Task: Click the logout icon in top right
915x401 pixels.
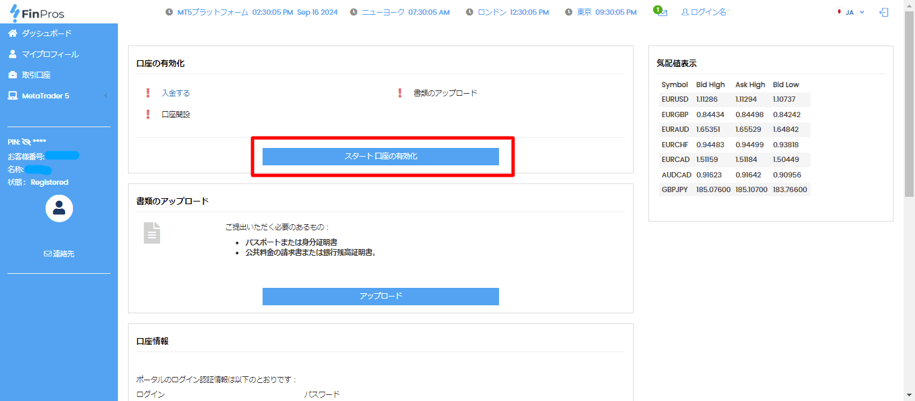Action: tap(884, 12)
